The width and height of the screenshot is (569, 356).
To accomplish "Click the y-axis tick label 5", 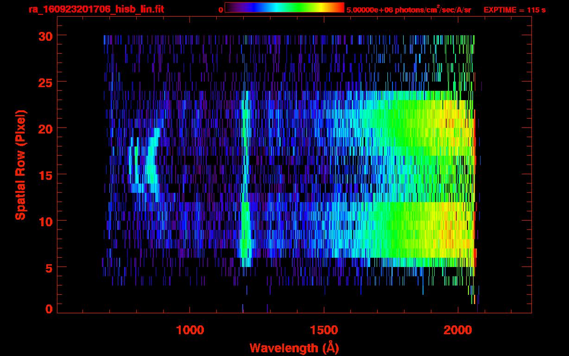I will pyautogui.click(x=49, y=267).
